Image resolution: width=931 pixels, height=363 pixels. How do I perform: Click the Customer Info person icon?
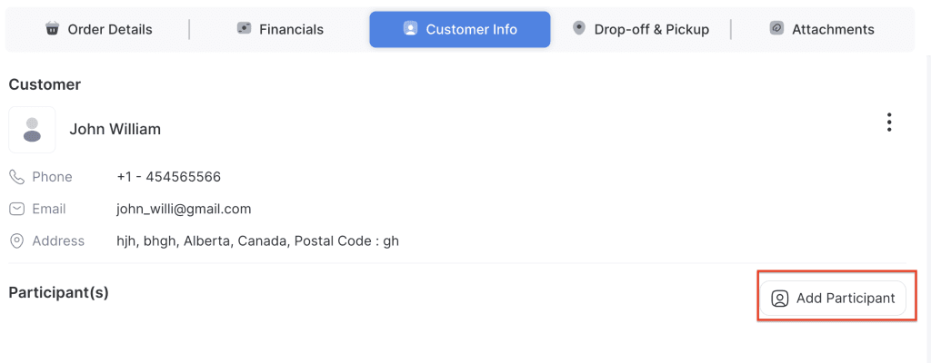[x=410, y=29]
